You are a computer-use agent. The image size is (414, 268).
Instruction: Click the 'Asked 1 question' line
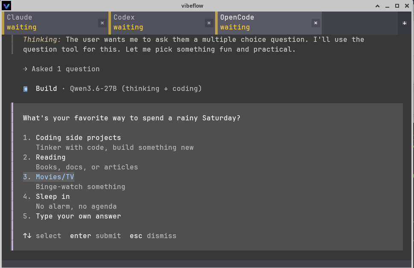tap(61, 69)
